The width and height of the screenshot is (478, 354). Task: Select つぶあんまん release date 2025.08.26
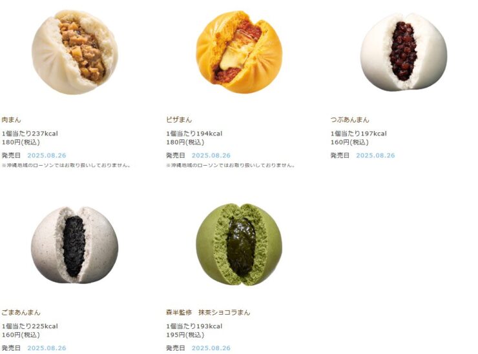(x=375, y=155)
